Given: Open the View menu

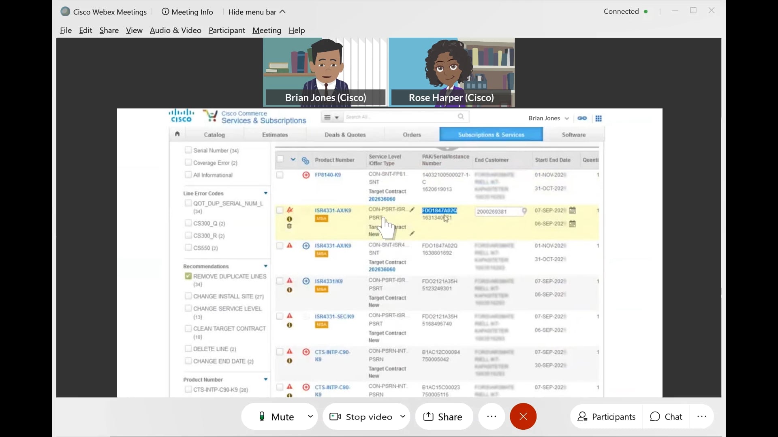Looking at the screenshot, I should (x=134, y=30).
